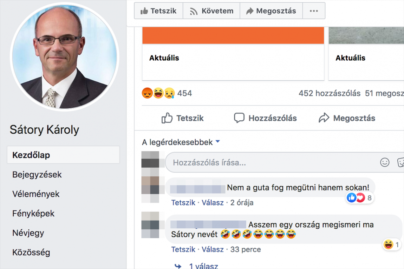The image size is (404, 269).
Task: Open Közösség section in sidebar
Action: (31, 252)
